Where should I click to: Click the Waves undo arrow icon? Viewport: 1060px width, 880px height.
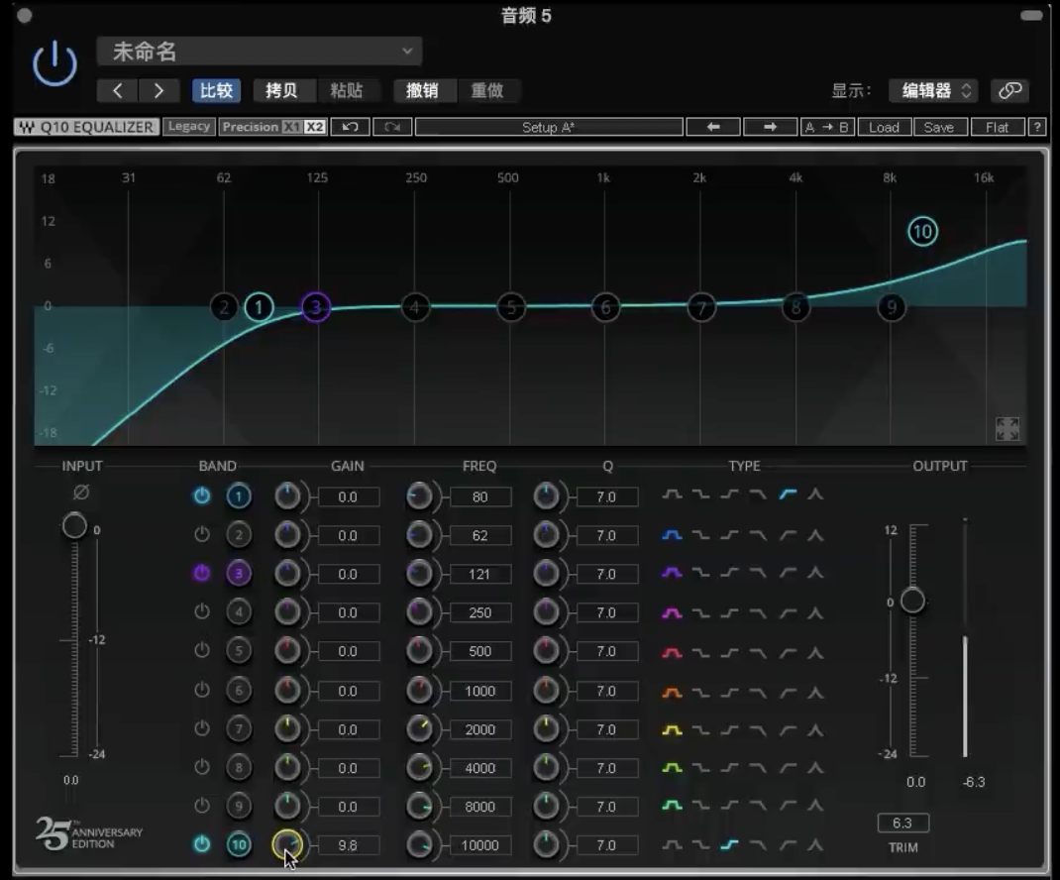point(350,127)
